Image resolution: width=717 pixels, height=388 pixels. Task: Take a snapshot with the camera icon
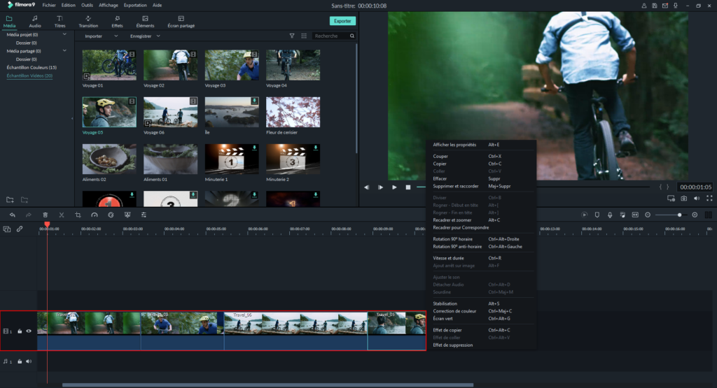[x=683, y=199]
